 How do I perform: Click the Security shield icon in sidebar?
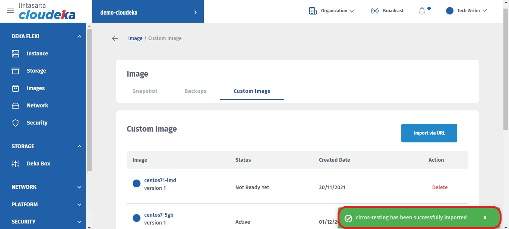click(x=15, y=123)
